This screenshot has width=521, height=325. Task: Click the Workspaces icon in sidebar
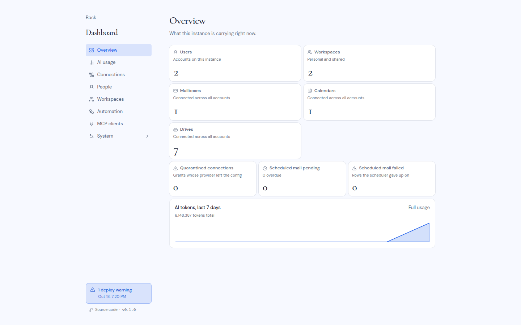pyautogui.click(x=92, y=99)
